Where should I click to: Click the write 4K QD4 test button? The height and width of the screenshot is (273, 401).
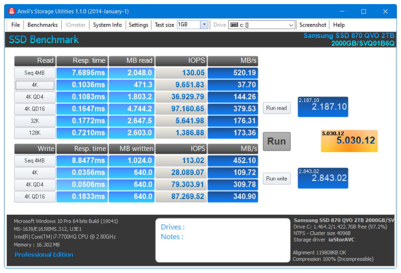click(35, 184)
